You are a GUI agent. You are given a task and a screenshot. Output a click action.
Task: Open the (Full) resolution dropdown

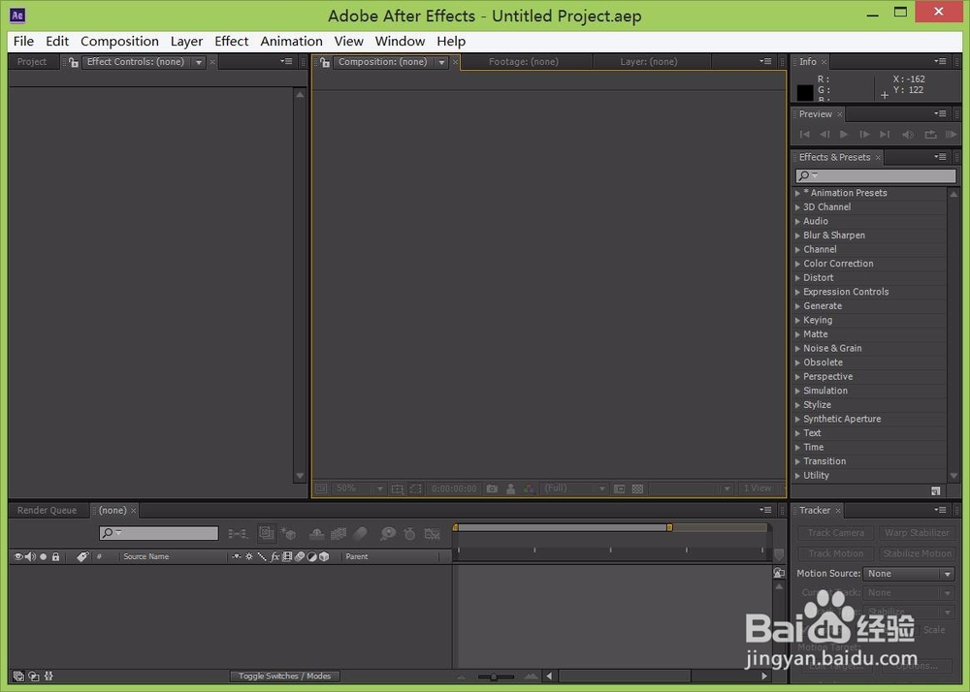pos(574,488)
